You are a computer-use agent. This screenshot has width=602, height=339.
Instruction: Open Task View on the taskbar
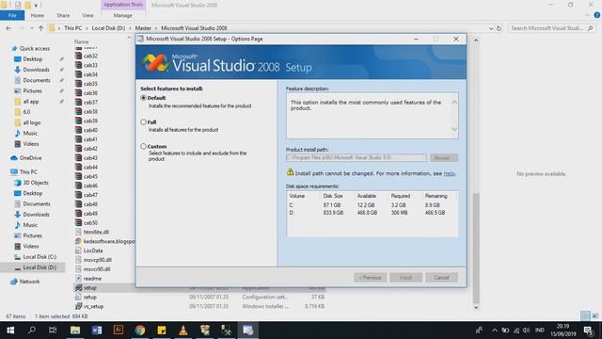[x=53, y=331]
